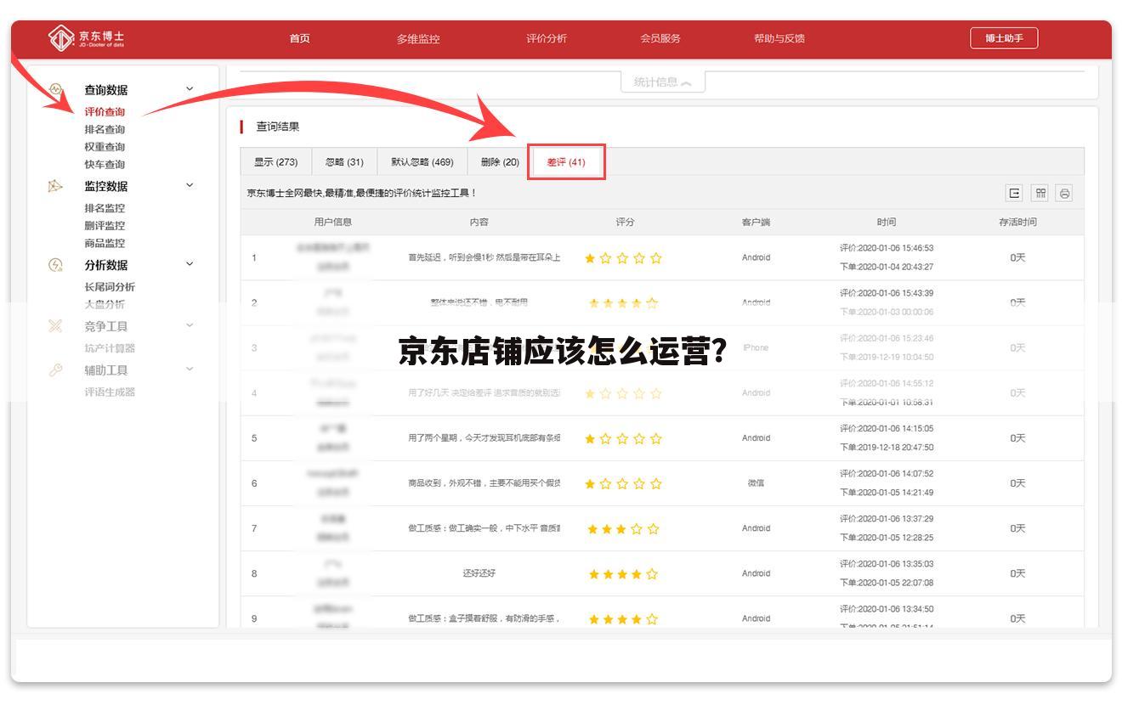This screenshot has width=1122, height=705.
Task: Click review text starting 用了两个星期
Action: click(484, 438)
